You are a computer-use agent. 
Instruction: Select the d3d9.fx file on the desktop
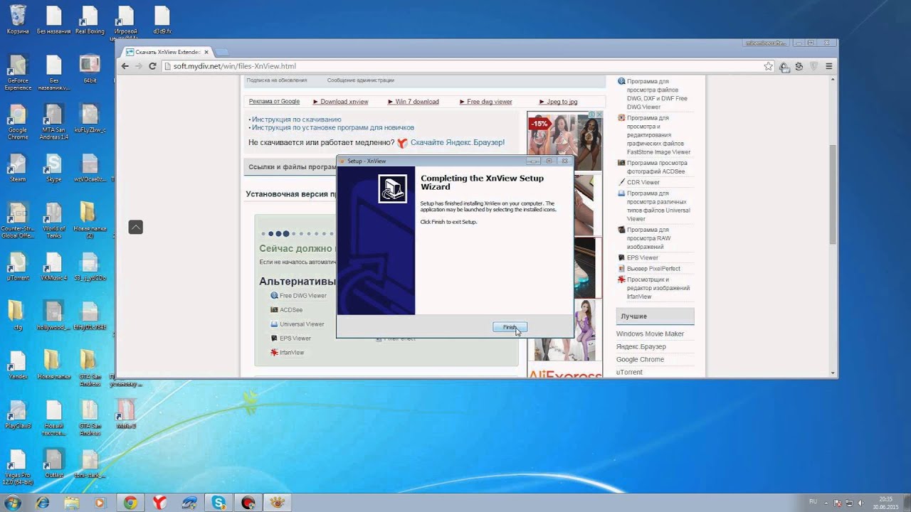[162, 20]
